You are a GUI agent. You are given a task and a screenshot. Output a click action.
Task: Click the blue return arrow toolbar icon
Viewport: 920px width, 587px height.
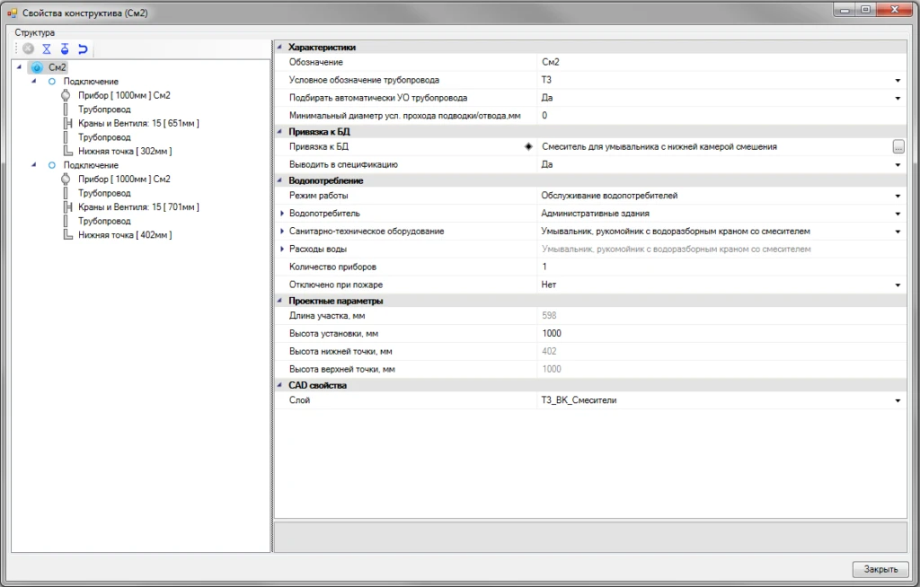point(83,49)
